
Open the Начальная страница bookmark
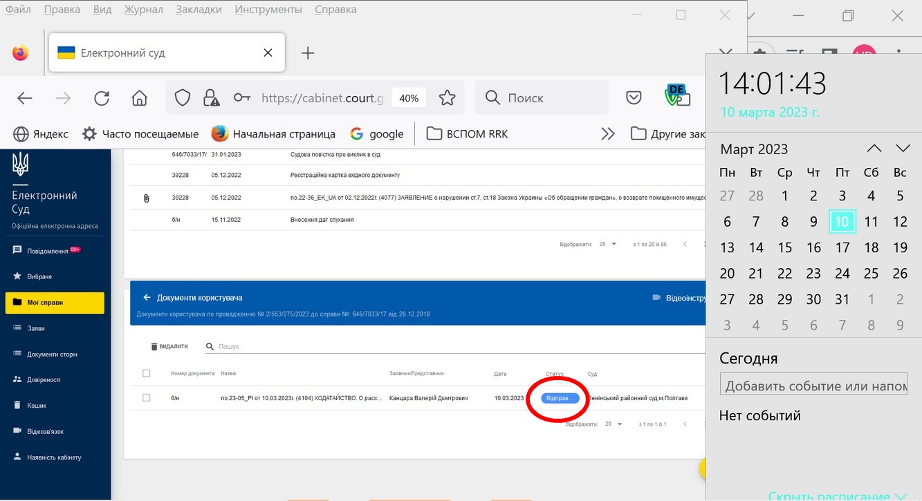click(x=273, y=134)
